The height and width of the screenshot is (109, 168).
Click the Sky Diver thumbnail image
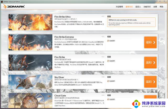point(30,82)
